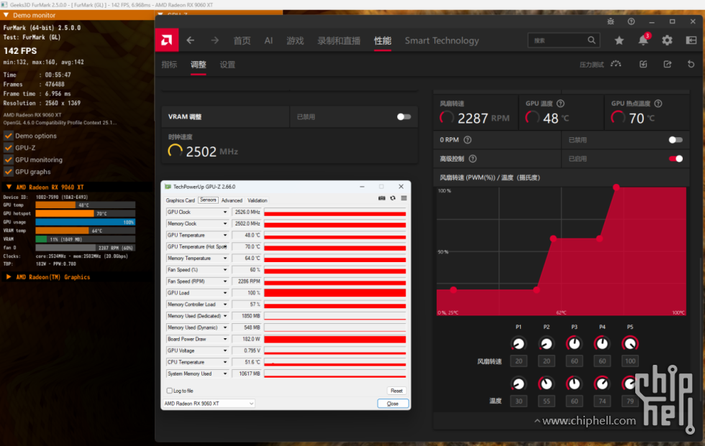This screenshot has height=446, width=705.
Task: Uncheck GPU-Z checkbox in FurMark
Action: pos(8,148)
